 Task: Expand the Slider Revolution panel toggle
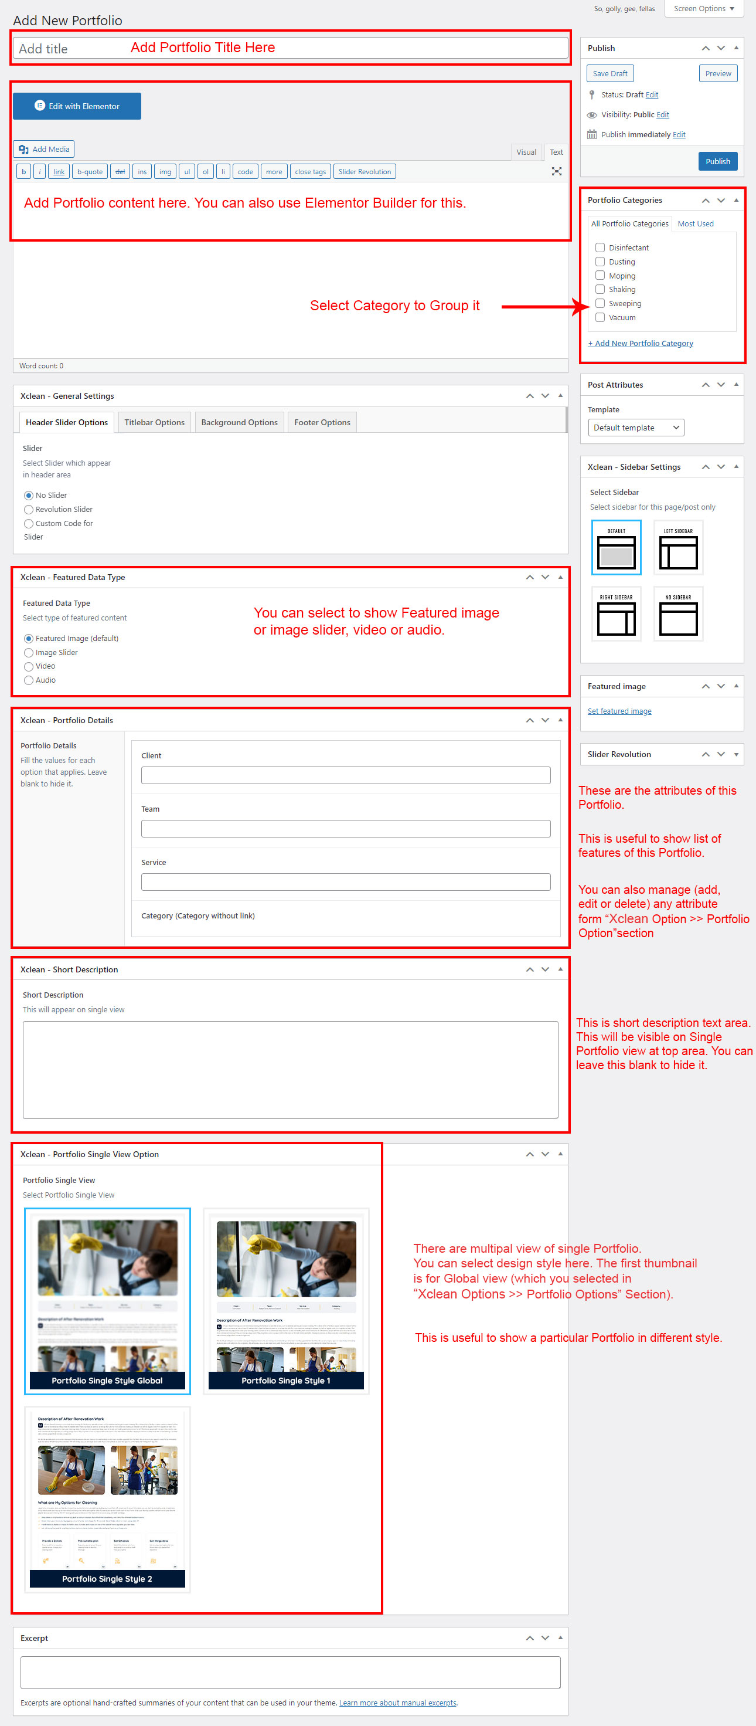736,754
